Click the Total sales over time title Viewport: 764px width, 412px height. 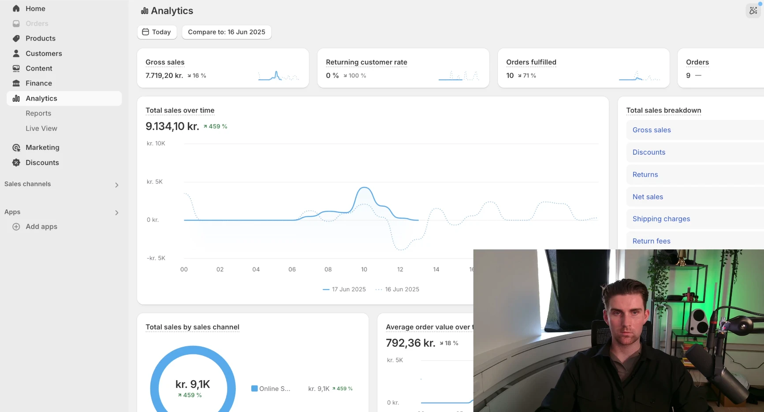[180, 111]
